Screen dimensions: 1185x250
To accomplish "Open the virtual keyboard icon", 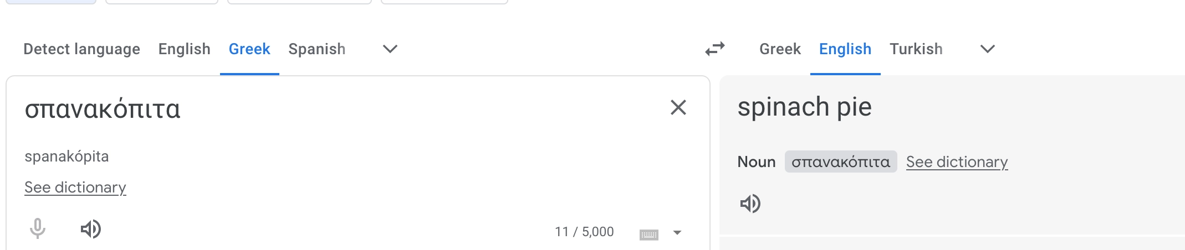I will 648,235.
